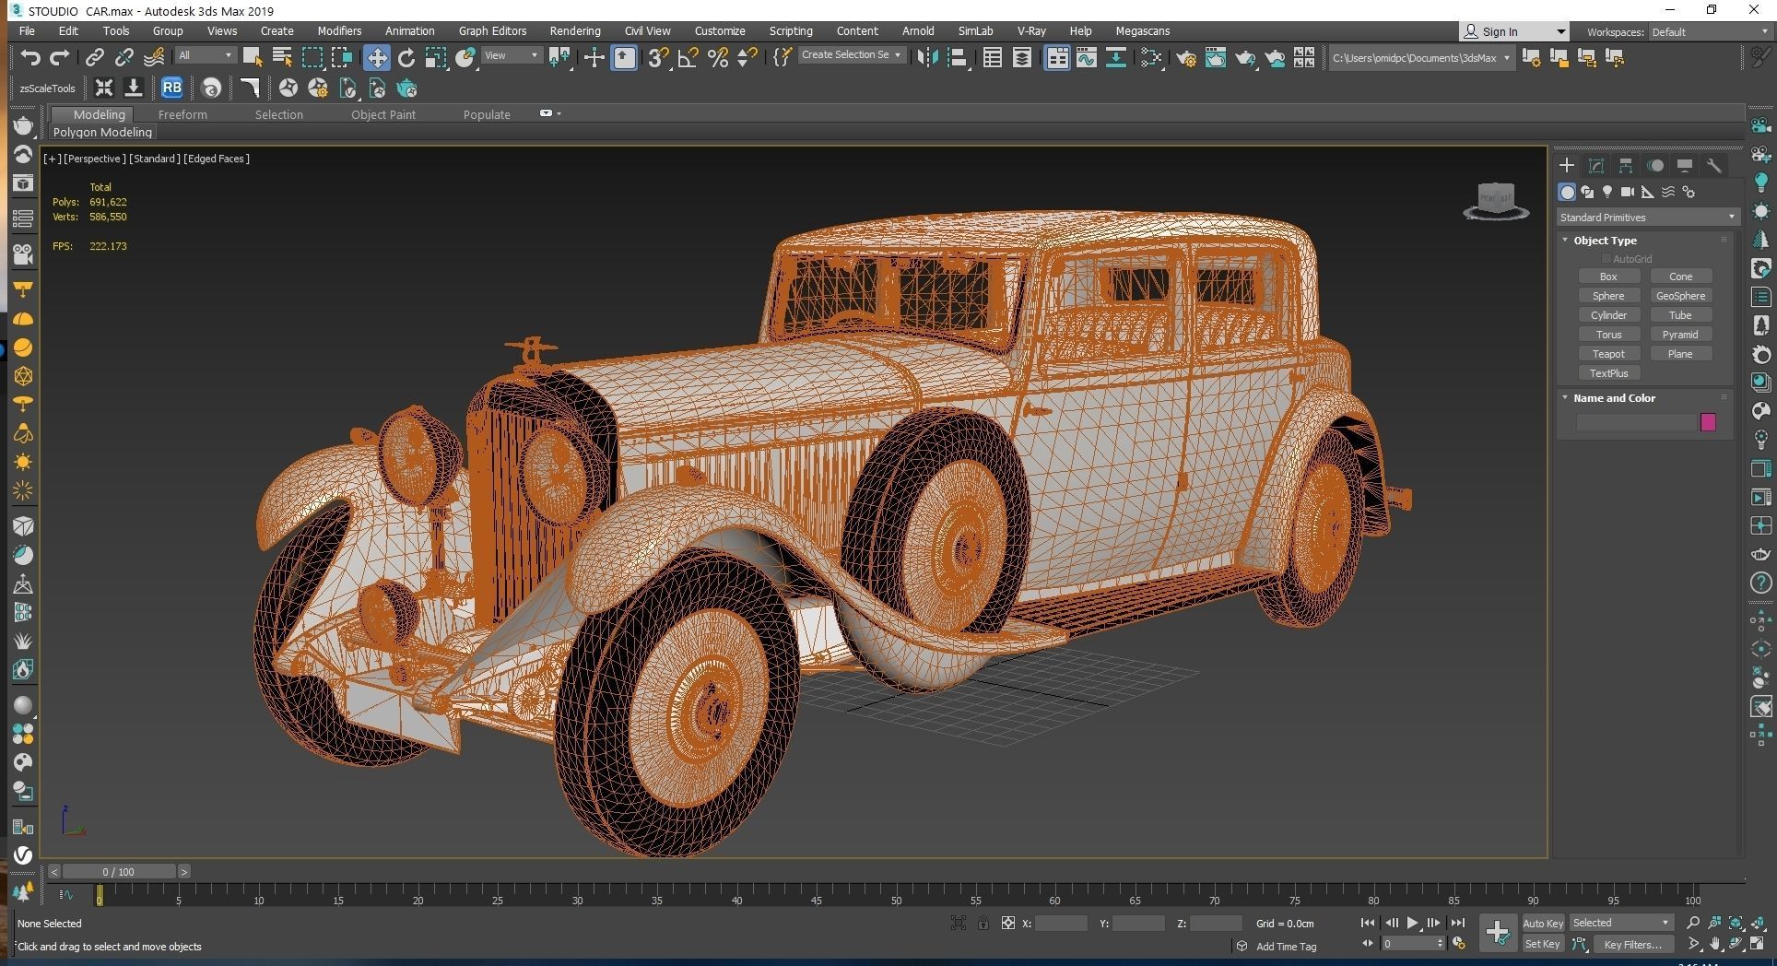Open the Rendering menu
The image size is (1777, 966).
[575, 30]
